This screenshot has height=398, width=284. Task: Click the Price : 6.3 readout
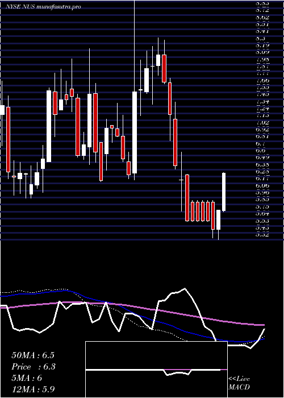pyautogui.click(x=34, y=367)
